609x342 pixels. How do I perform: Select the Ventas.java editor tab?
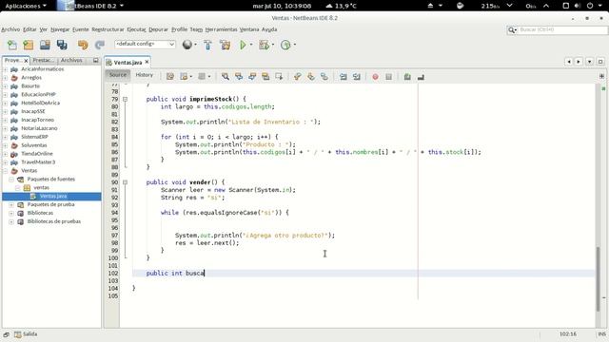128,62
